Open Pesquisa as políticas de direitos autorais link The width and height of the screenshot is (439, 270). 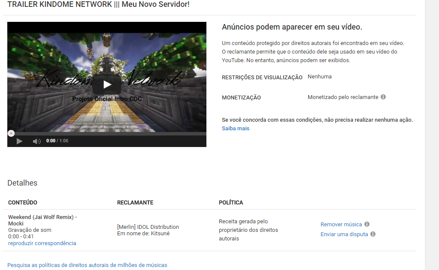pos(87,265)
